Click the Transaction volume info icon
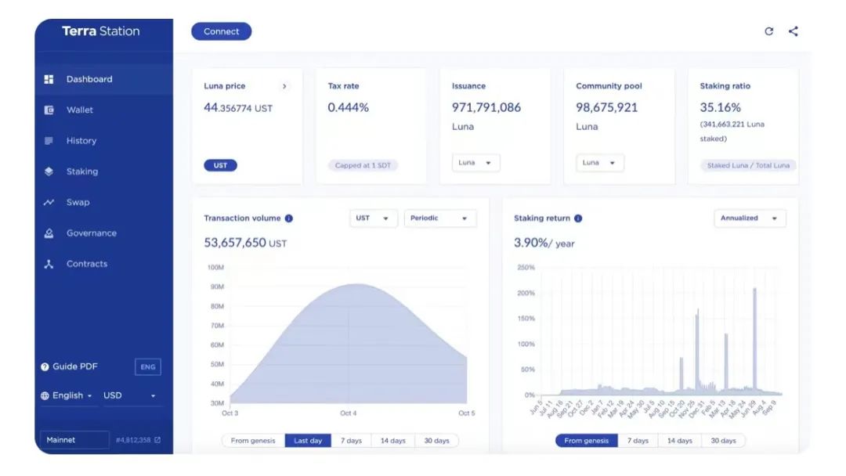The height and width of the screenshot is (476, 846). point(288,218)
